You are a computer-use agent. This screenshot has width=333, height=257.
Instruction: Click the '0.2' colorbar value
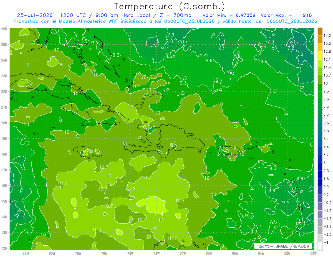point(326,195)
